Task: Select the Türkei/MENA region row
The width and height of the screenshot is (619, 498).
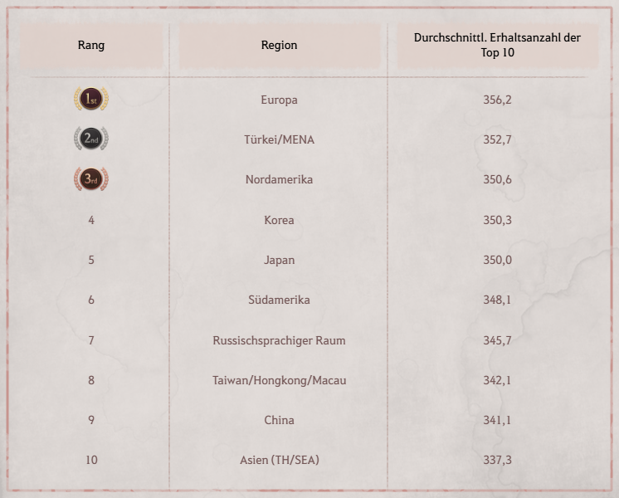Action: pos(279,139)
